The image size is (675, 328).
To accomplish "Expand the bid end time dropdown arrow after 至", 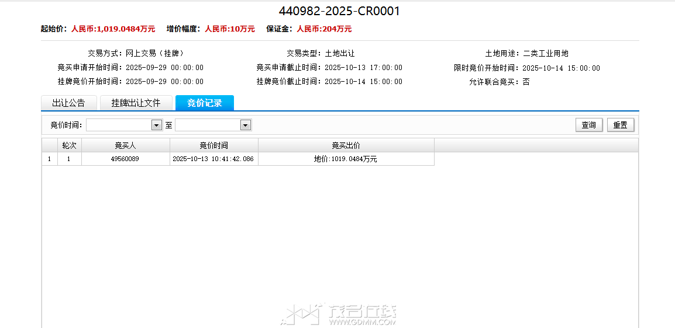I will (x=246, y=125).
